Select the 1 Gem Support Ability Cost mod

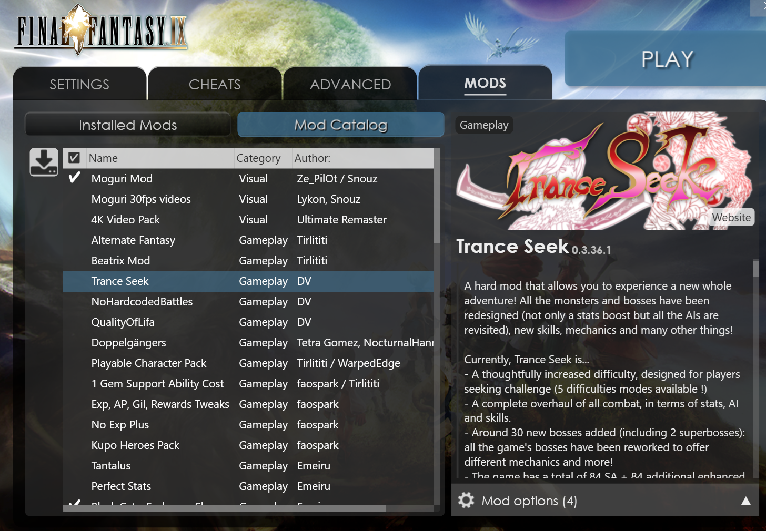tap(248, 384)
